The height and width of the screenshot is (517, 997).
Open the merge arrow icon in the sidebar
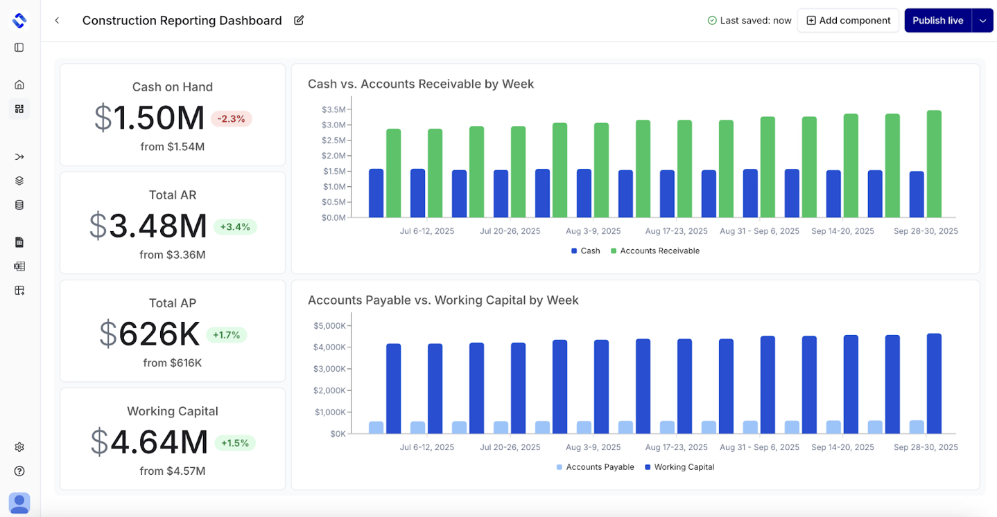[19, 157]
